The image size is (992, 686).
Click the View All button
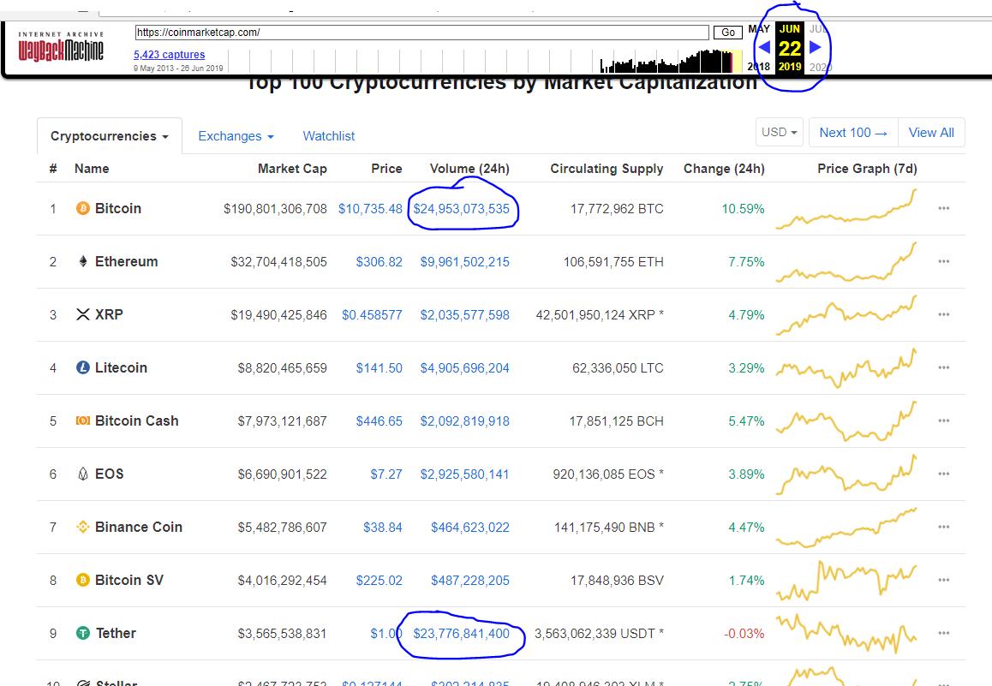coord(931,133)
